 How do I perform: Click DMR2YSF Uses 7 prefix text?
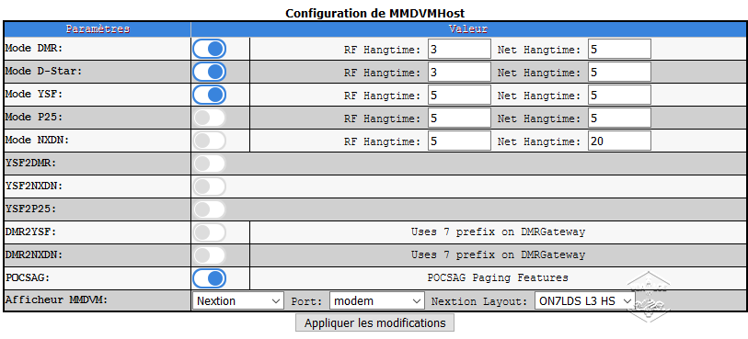[x=498, y=232]
